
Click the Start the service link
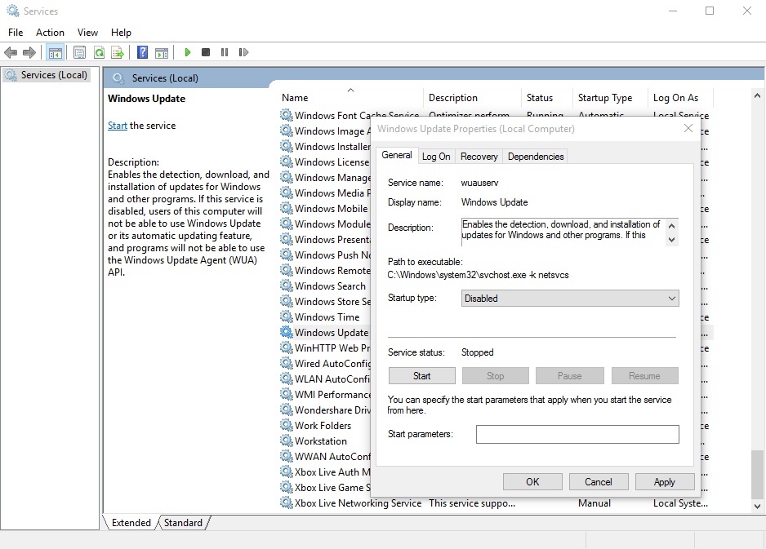pyautogui.click(x=117, y=125)
